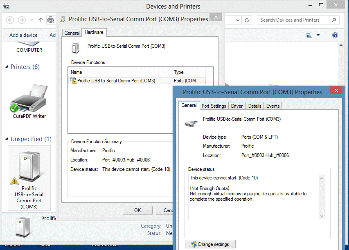Open the Details tab
This screenshot has height=250, width=349.
255,106
